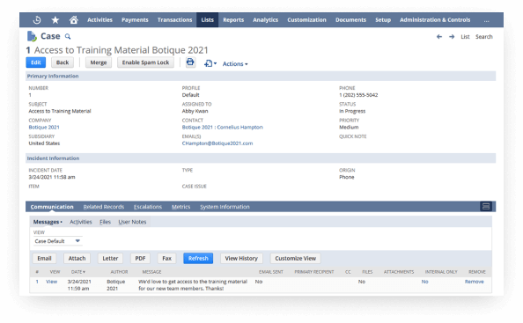Viewport: 523px width, 323px height.
Task: Switch to the Metrics tab
Action: (x=180, y=207)
